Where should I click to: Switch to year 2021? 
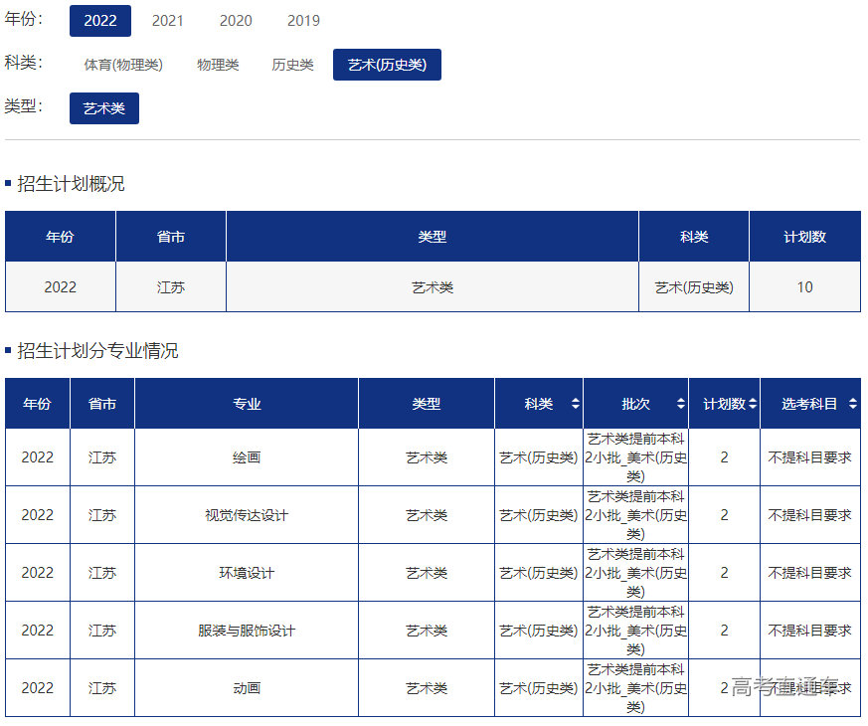click(x=167, y=21)
